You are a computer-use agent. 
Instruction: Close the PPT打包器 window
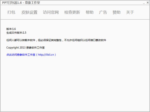click(x=147, y=3)
